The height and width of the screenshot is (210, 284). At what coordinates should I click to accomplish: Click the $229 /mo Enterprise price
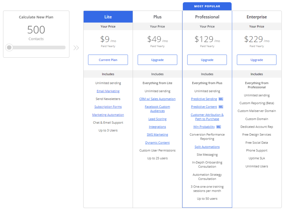pos(257,39)
